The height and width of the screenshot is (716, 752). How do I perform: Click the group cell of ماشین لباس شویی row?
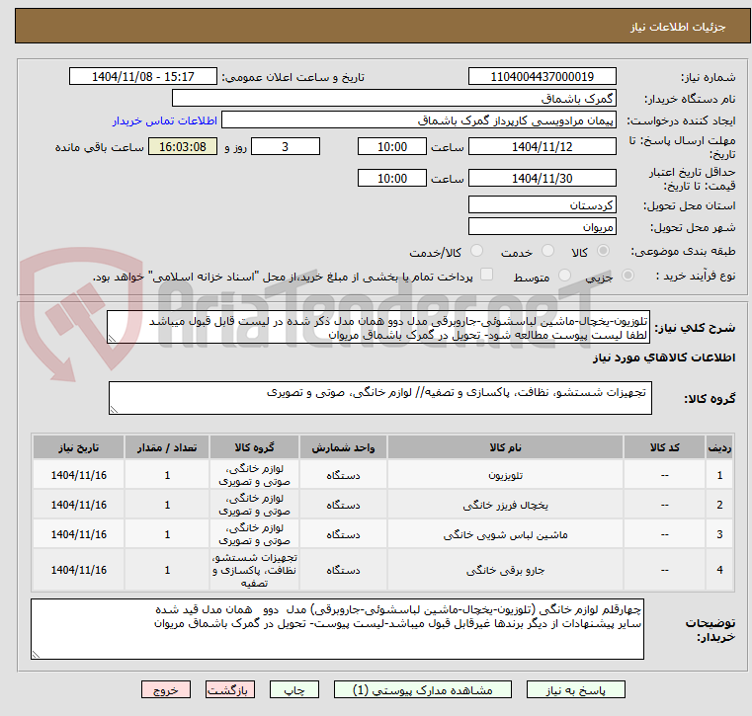254,534
